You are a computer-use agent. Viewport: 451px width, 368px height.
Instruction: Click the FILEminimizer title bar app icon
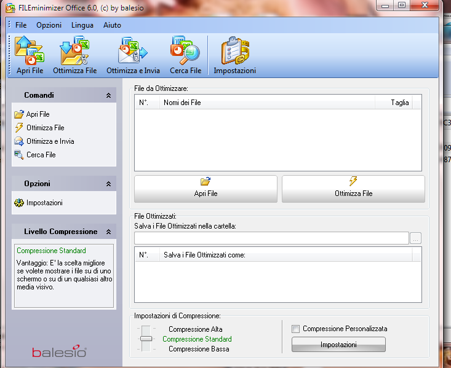10,8
